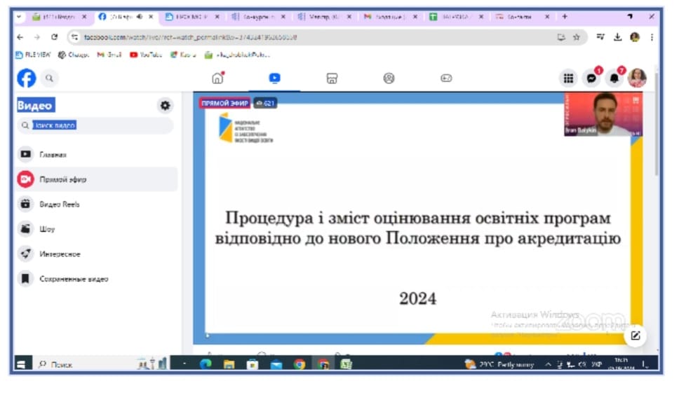The width and height of the screenshot is (679, 400).
Task: Open Messenger chats icon
Action: click(x=592, y=78)
